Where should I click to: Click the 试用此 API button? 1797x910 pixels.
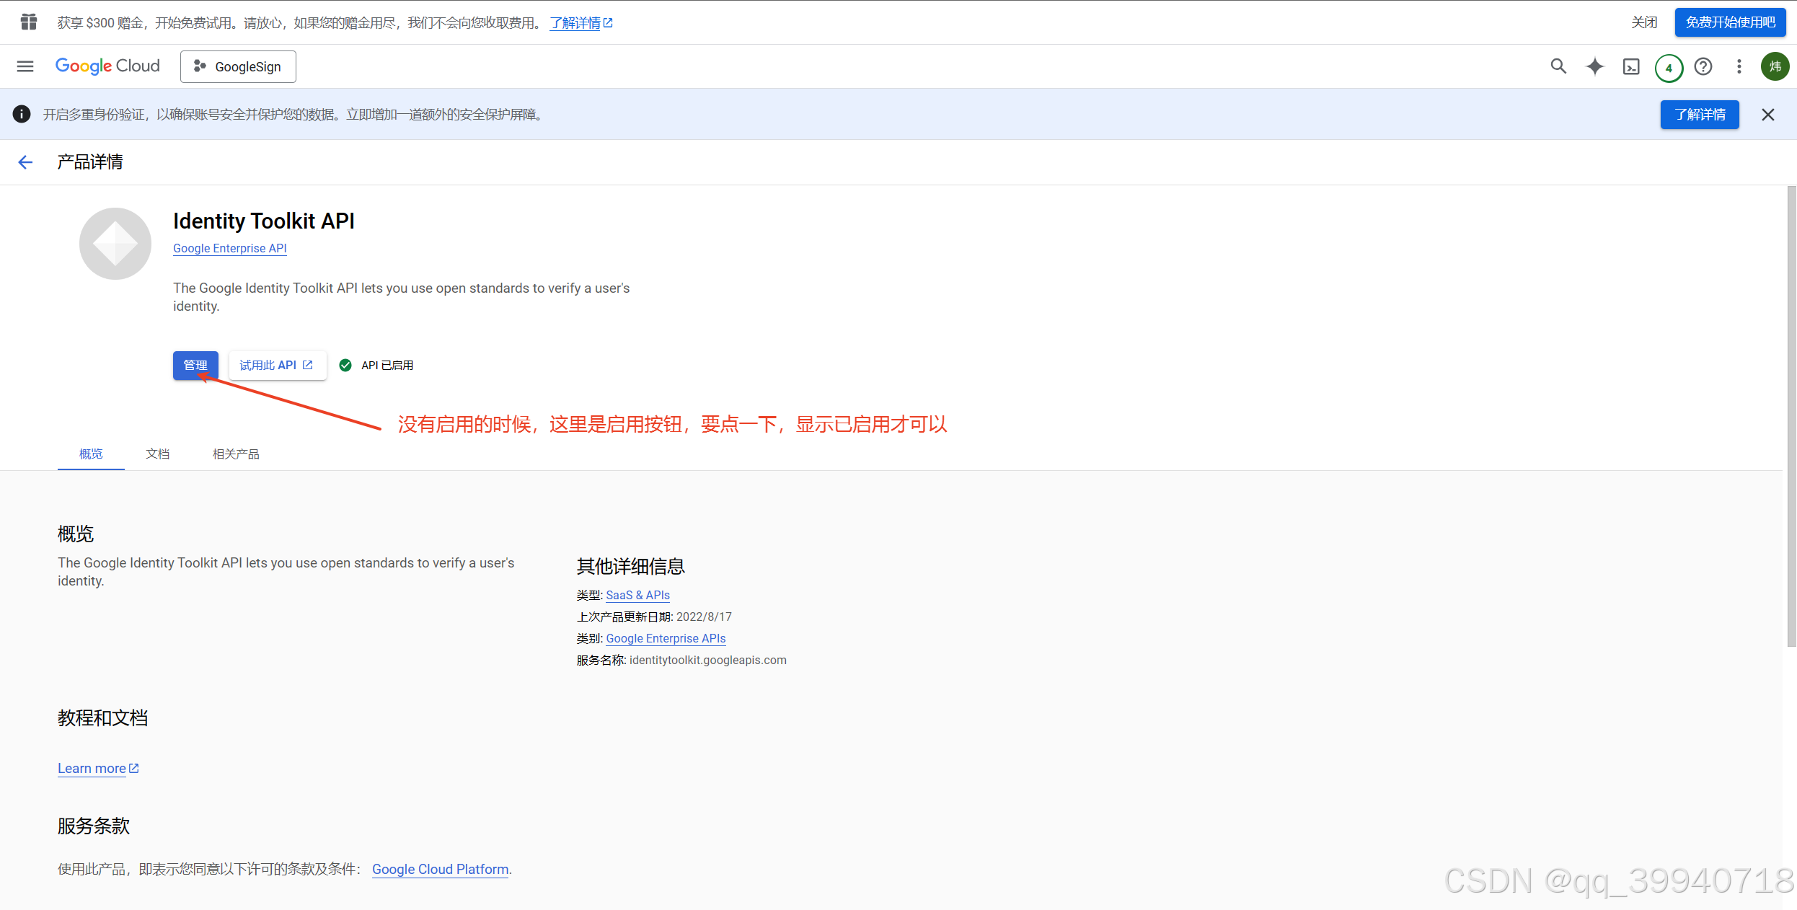point(276,365)
